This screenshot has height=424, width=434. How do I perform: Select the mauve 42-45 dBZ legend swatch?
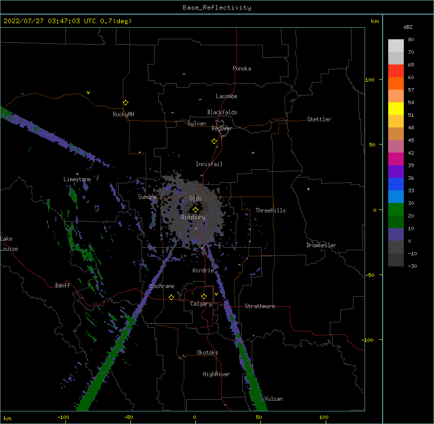pyautogui.click(x=396, y=147)
